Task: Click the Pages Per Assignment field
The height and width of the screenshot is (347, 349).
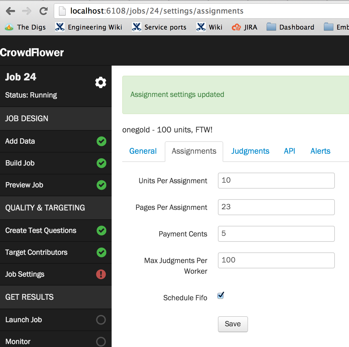Action: (276, 207)
